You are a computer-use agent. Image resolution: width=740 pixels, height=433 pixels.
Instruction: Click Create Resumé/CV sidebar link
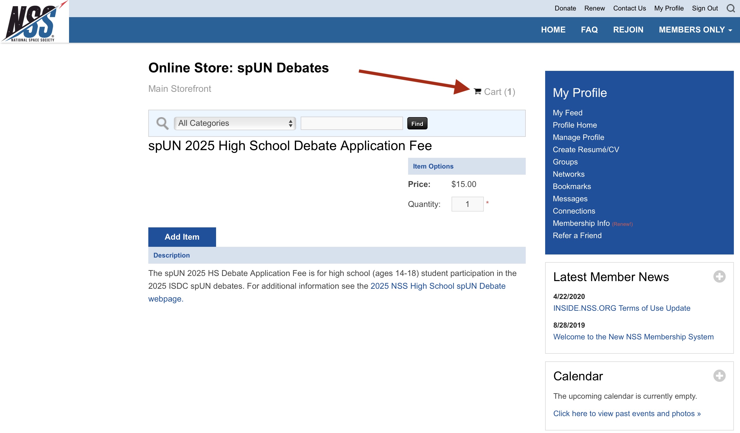pyautogui.click(x=586, y=150)
